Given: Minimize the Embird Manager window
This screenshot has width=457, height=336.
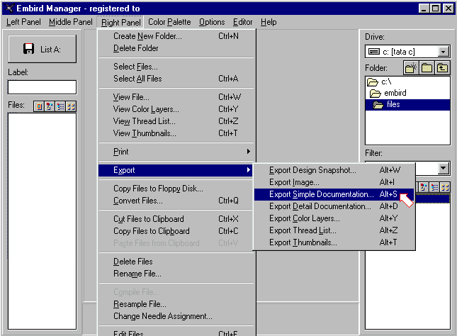Looking at the screenshot, I should (424, 9).
